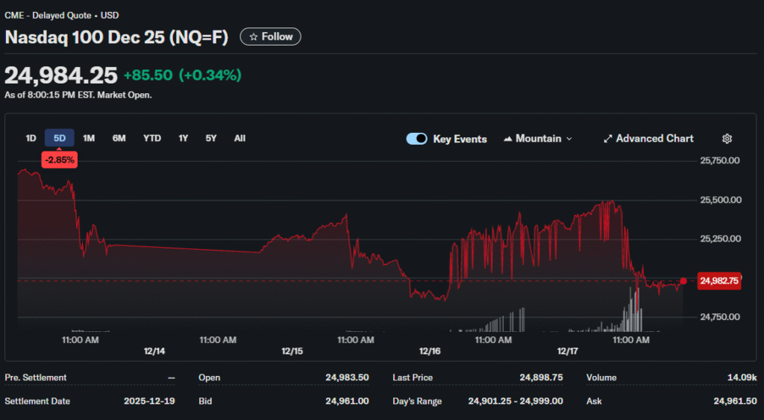Click the mountain chart-type icon
The width and height of the screenshot is (764, 420).
(x=508, y=139)
